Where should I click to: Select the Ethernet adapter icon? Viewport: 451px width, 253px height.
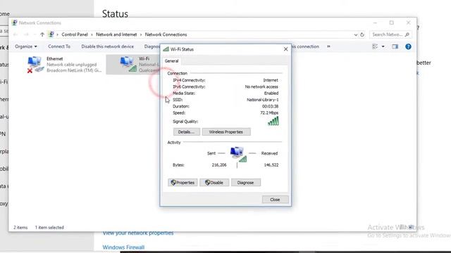click(35, 65)
